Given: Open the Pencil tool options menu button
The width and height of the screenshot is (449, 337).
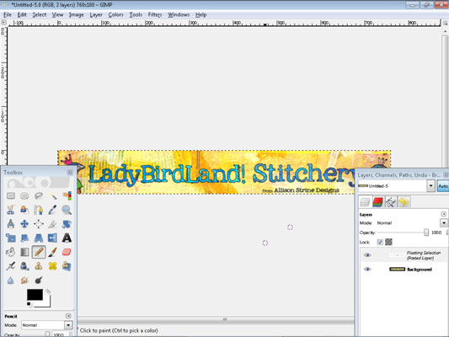Looking at the screenshot, I should [x=68, y=316].
